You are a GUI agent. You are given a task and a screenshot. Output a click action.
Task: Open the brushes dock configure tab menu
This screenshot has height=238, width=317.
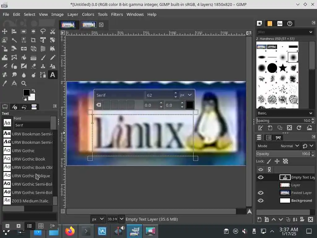tap(313, 23)
